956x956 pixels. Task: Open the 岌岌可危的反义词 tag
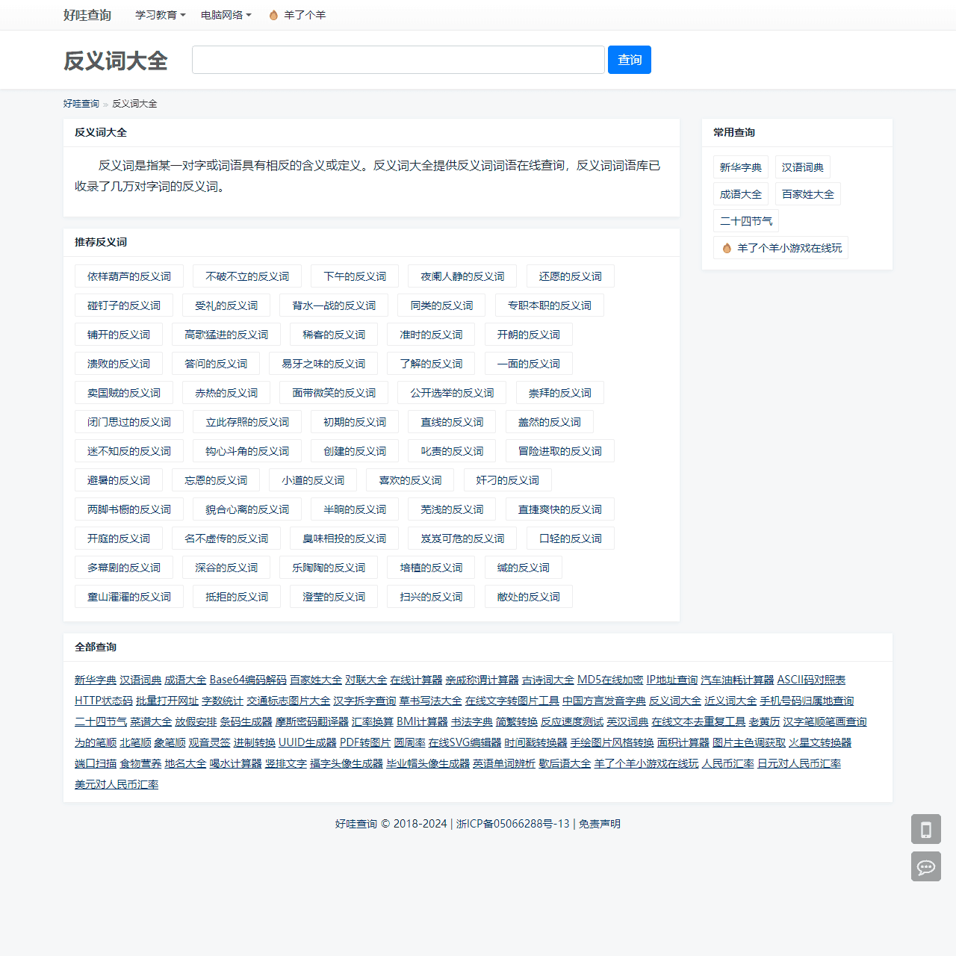click(462, 538)
